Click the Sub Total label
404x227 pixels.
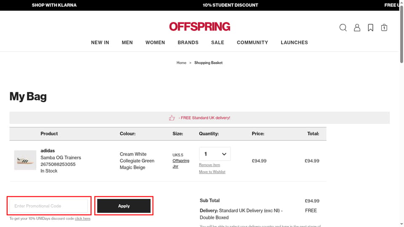coord(210,201)
